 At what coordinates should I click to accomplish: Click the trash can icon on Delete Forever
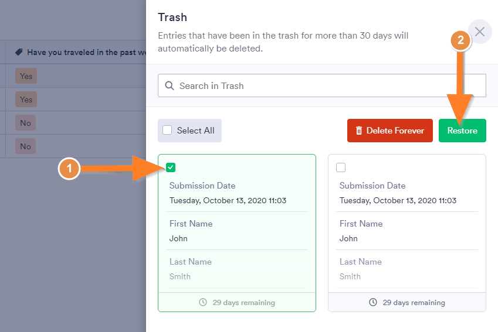359,131
